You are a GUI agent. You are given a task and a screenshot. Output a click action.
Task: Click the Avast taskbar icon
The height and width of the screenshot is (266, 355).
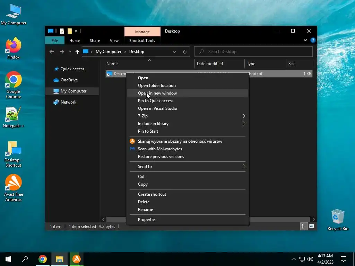point(77,259)
